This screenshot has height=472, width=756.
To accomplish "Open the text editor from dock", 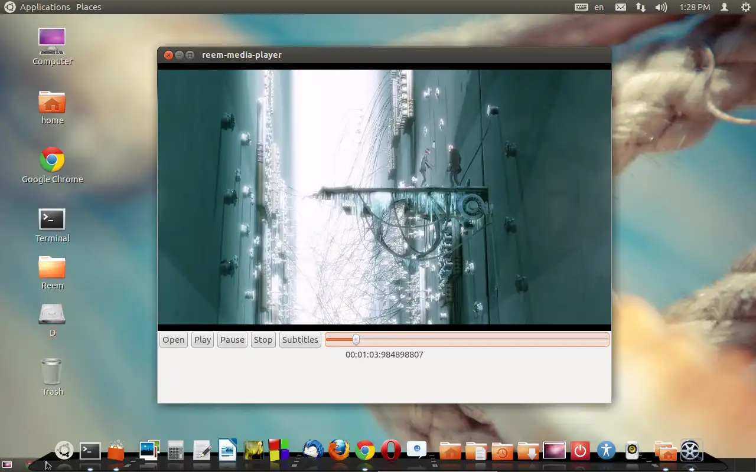I will point(202,451).
